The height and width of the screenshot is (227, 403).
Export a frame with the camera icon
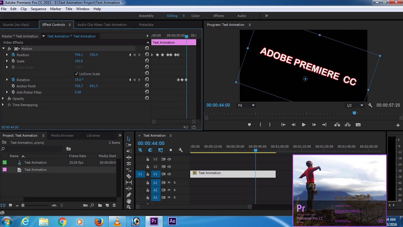coord(358,125)
